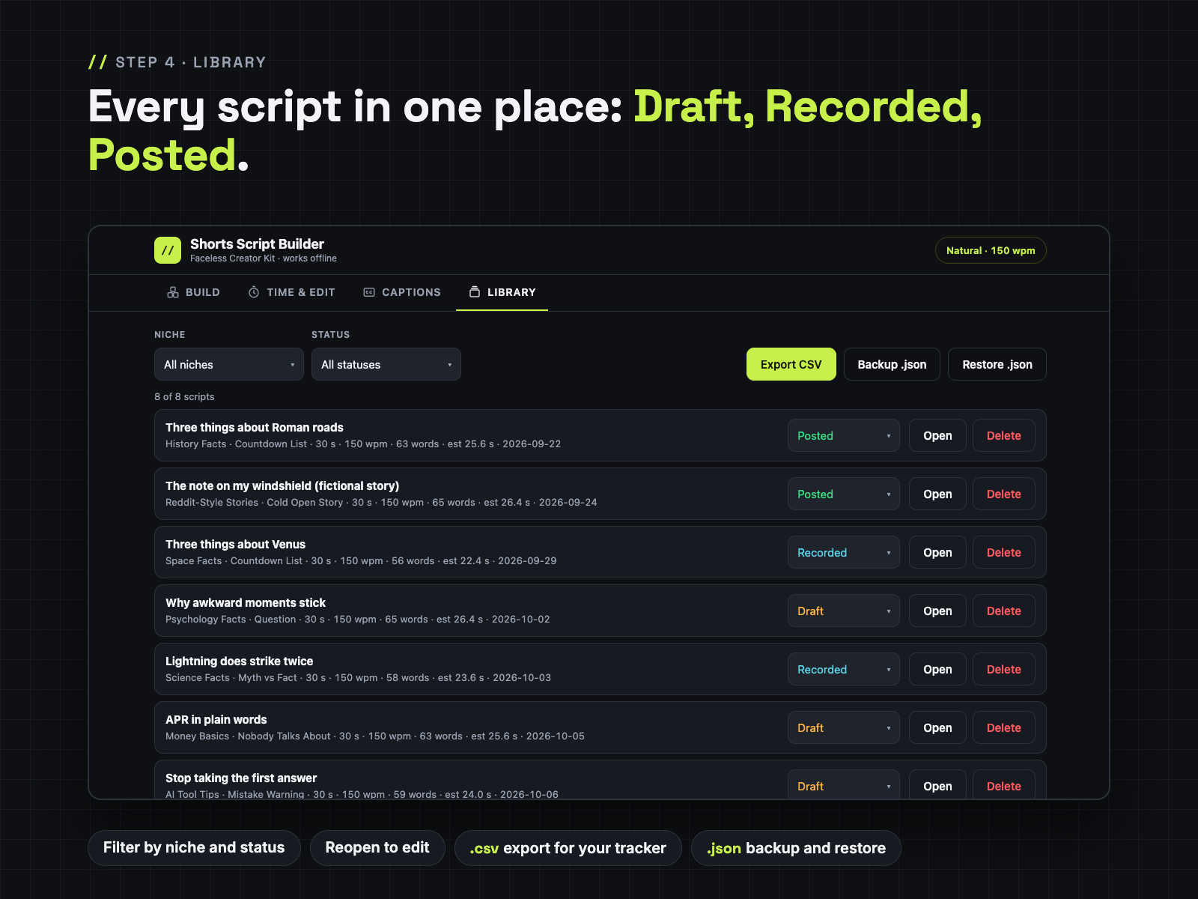Open status dropdown for APR in plain words
The height and width of the screenshot is (899, 1198).
[x=844, y=727]
